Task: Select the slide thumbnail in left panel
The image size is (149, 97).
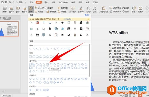Action: coord(9,29)
